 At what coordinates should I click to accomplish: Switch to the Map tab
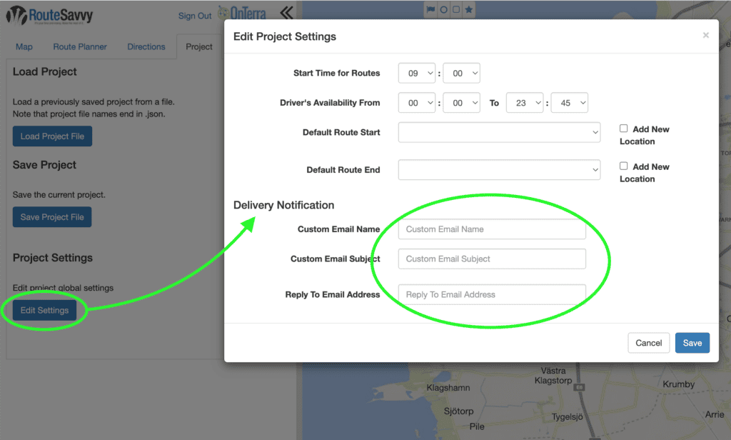coord(24,46)
